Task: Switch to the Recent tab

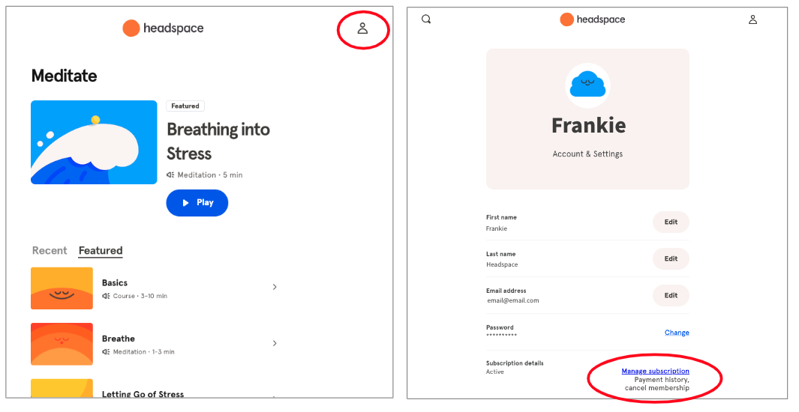Action: pyautogui.click(x=50, y=250)
